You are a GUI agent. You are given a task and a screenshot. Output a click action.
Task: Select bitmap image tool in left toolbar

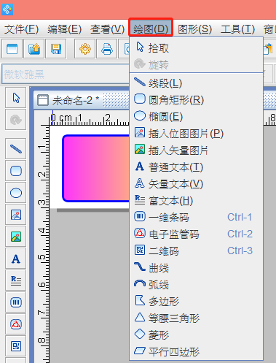pos(16,215)
